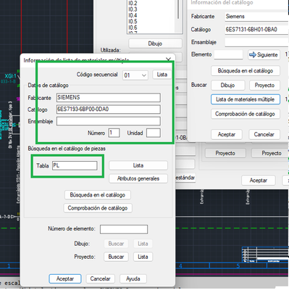Image resolution: width=289 pixels, height=290 pixels.
Task: Open Atributos generales
Action: [138, 178]
